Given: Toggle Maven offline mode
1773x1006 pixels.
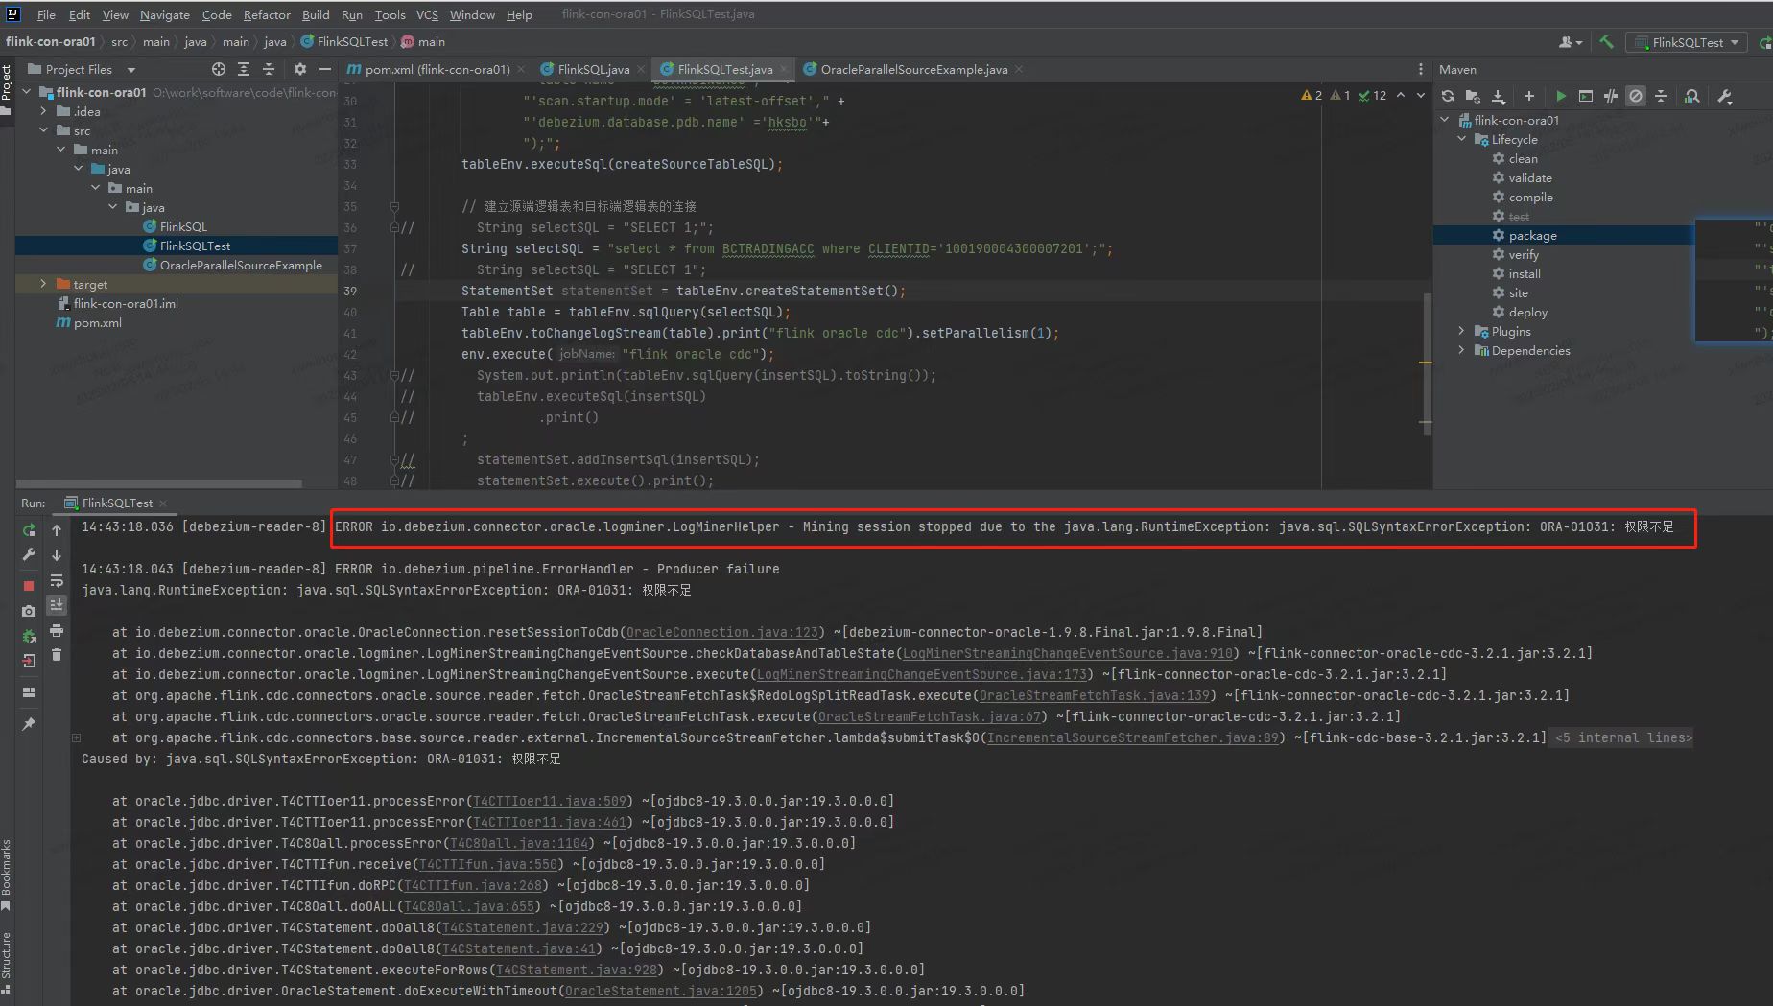Looking at the screenshot, I should pyautogui.click(x=1611, y=96).
